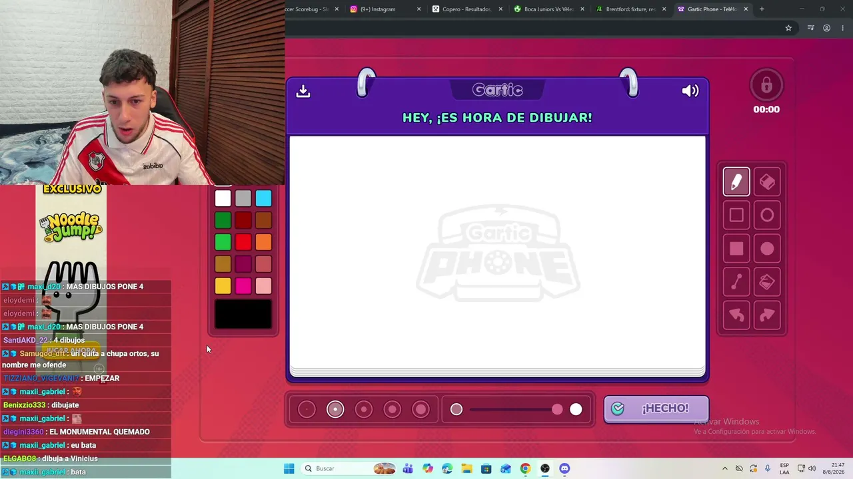Select the smallest brush size
Image resolution: width=853 pixels, height=479 pixels.
point(307,410)
